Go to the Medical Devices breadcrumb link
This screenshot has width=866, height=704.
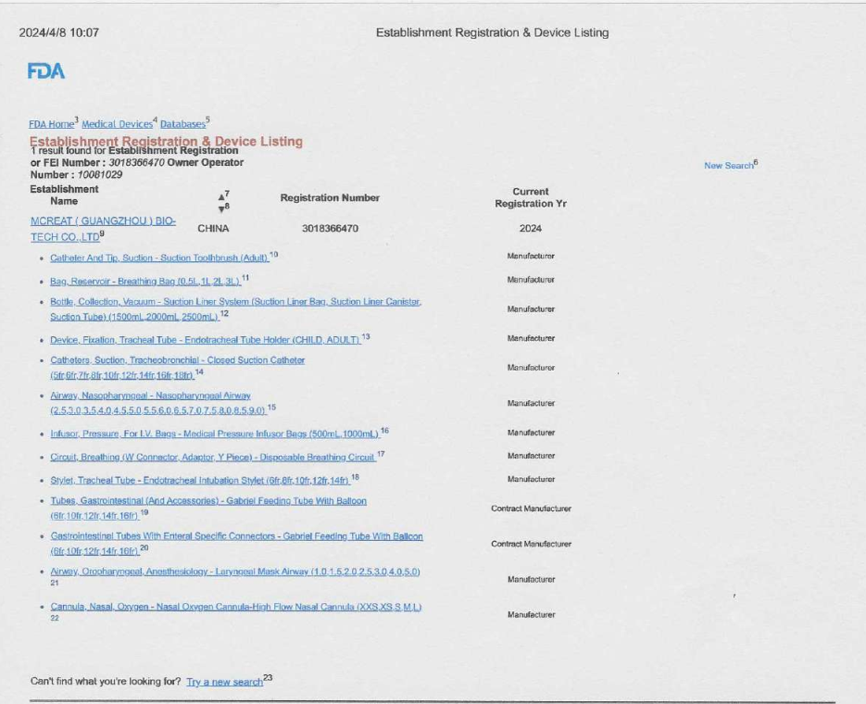coord(117,124)
